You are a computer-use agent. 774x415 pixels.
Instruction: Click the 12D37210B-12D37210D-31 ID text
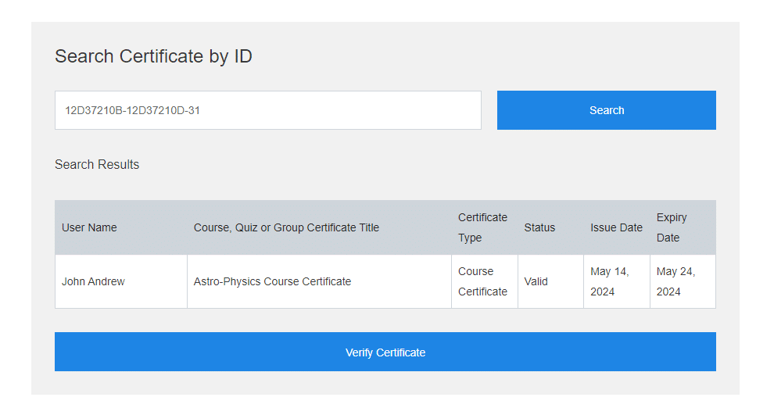[132, 110]
